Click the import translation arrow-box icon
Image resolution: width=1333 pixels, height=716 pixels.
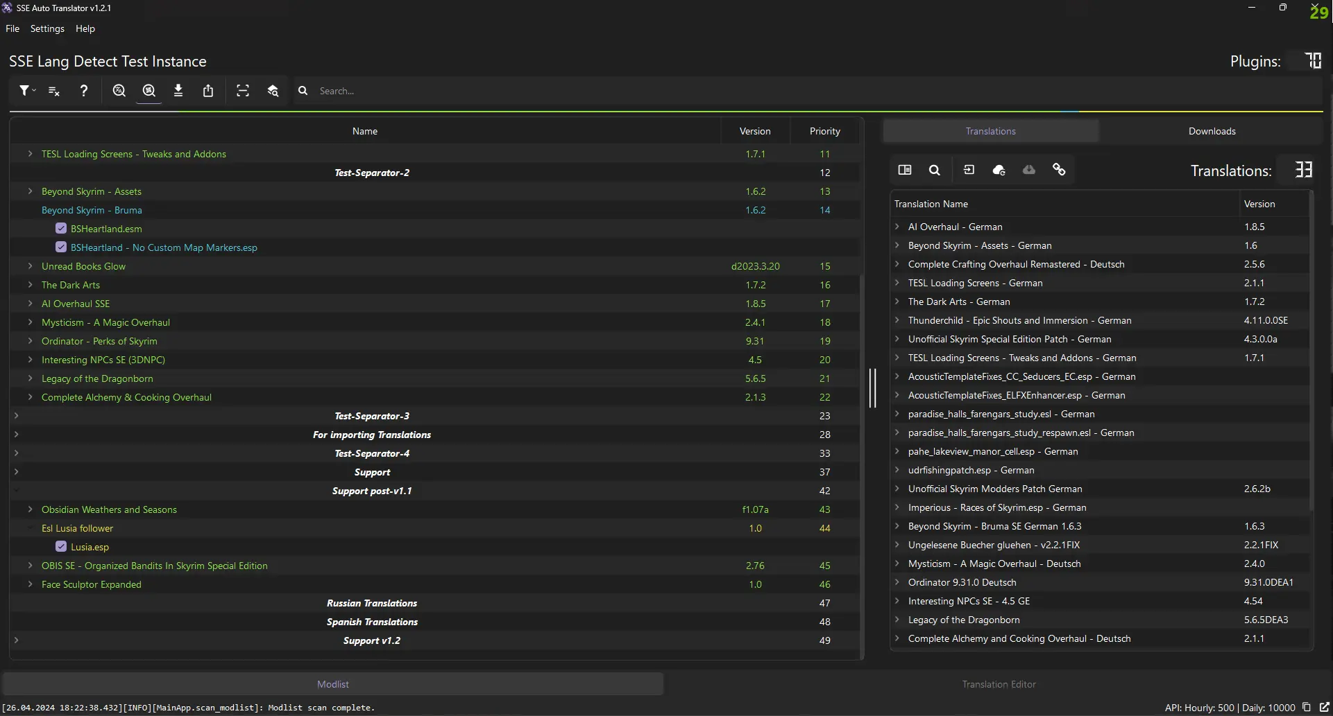(969, 170)
